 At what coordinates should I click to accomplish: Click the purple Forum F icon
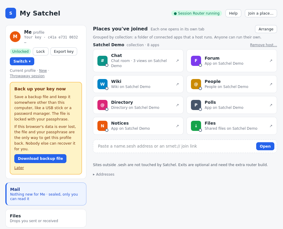tap(196, 61)
